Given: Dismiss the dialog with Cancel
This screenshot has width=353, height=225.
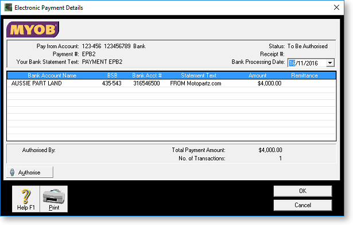Looking at the screenshot, I should click(302, 205).
